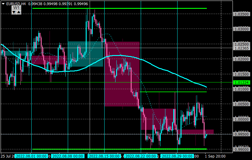The width and height of the screenshot is (252, 160).
Task: Click the 1.02000 price scale label
Action: click(242, 59)
